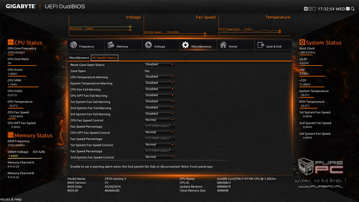Open 2nd System Fan Fail Warning dropdown
Screen dimensions: 359x202
coord(159,108)
